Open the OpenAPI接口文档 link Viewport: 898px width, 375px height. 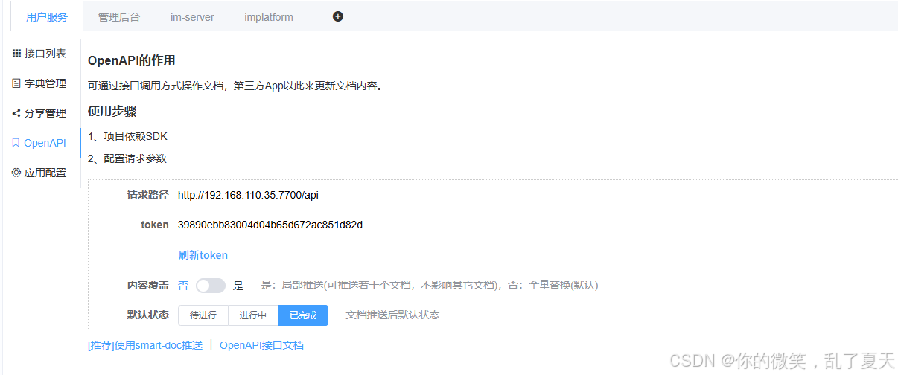[x=261, y=345]
